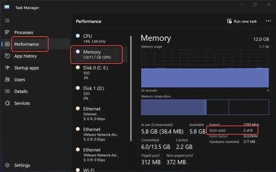Open Startup apps gauge icon
Viewport: 276px width, 172px height.
click(x=7, y=68)
